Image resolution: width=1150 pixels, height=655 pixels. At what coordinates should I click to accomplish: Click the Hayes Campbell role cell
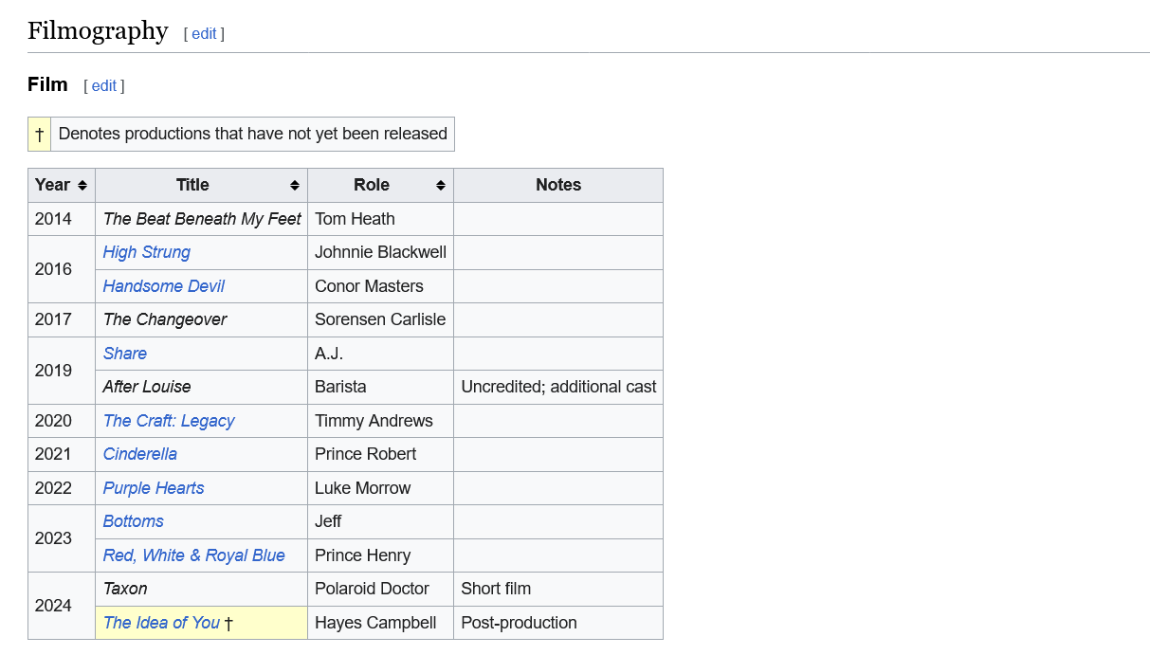tap(375, 623)
